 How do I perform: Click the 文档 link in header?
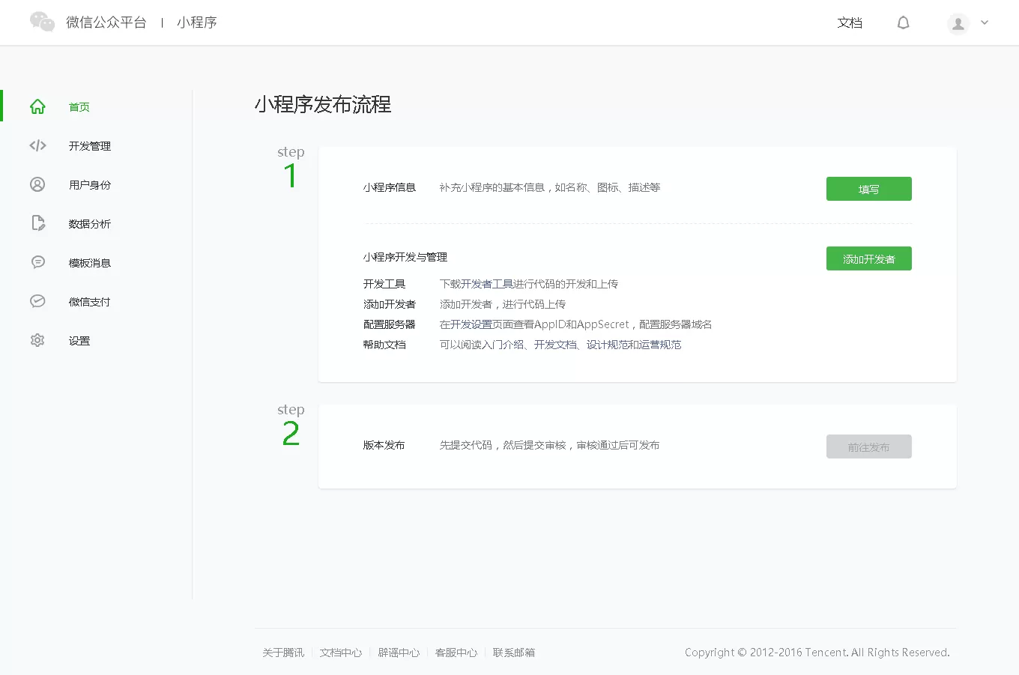[850, 22]
